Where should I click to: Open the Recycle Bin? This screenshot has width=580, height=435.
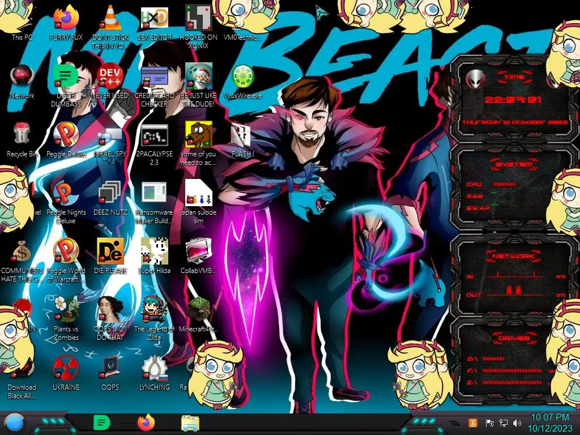coord(22,134)
